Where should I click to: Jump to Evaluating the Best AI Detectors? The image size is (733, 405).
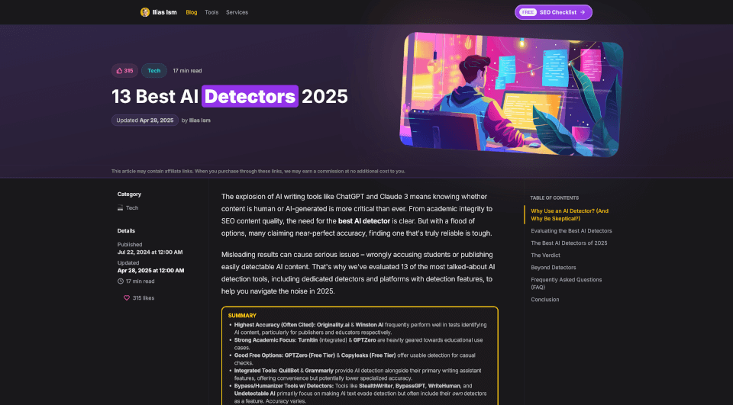571,231
